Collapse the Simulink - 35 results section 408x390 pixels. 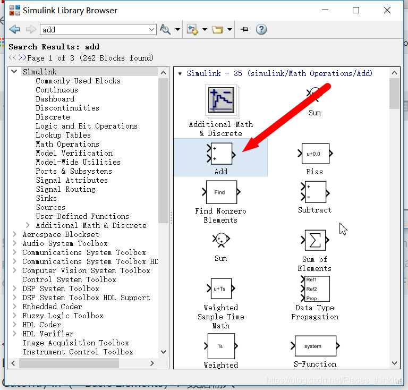point(180,74)
